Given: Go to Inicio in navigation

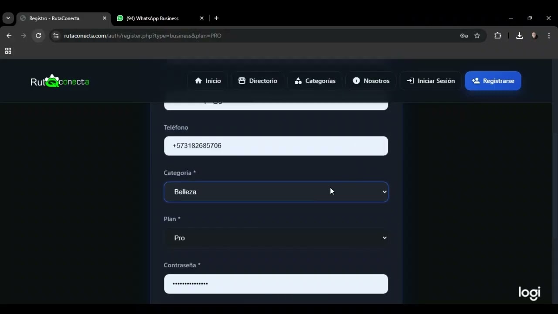Looking at the screenshot, I should [208, 81].
